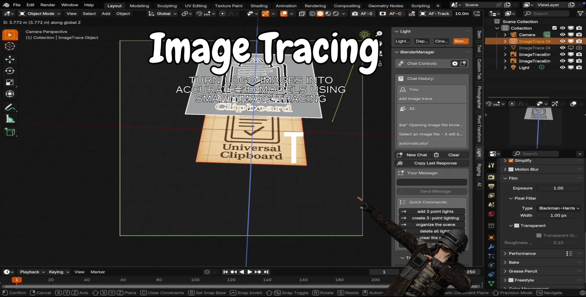This screenshot has width=586, height=297.
Task: Toggle the Collection exclude checkbox
Action: click(555, 28)
